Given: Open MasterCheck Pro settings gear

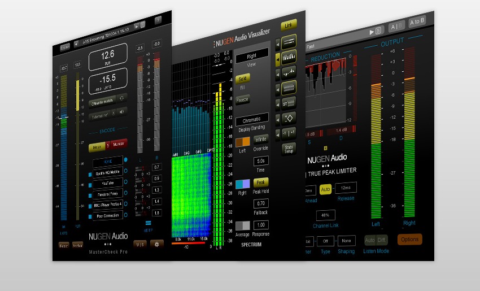Looking at the screenshot, I should click(x=156, y=244).
